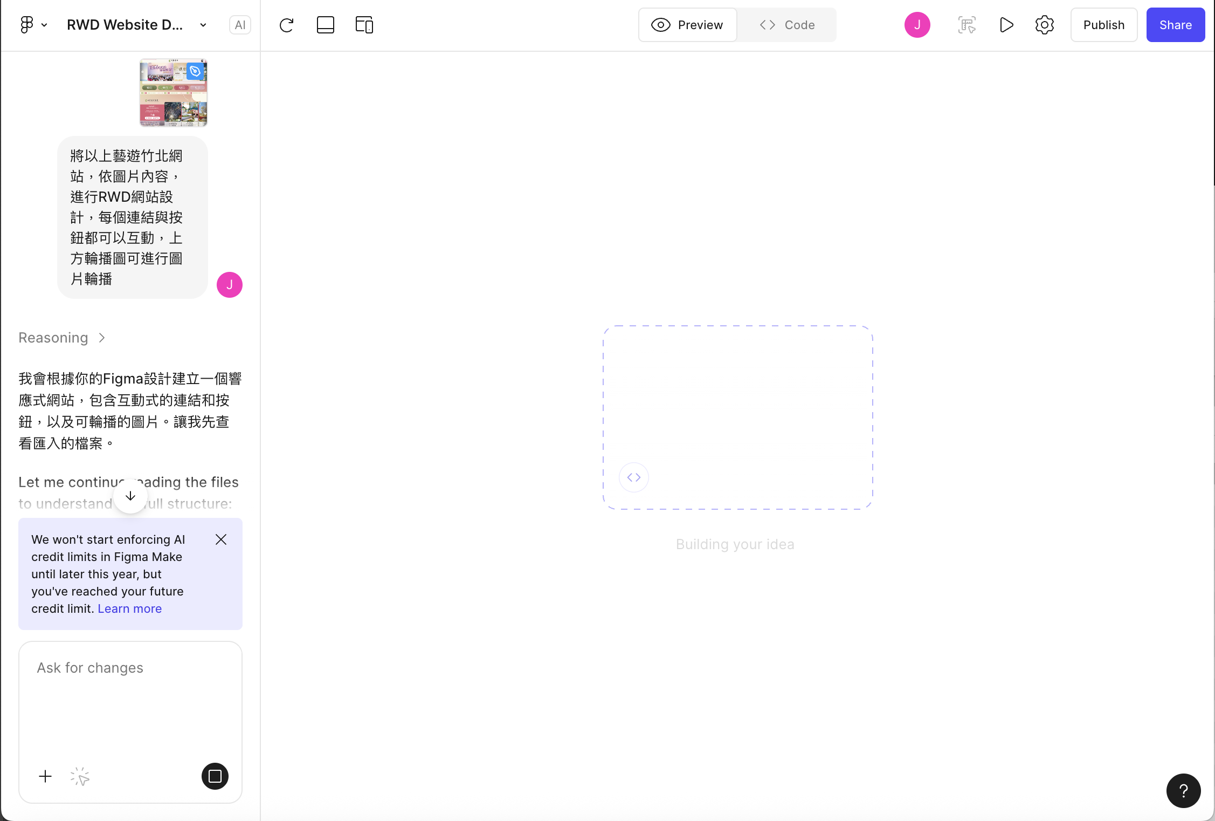Screen dimensions: 1215x821
Task: Click the Publish button
Action: pyautogui.click(x=1103, y=25)
